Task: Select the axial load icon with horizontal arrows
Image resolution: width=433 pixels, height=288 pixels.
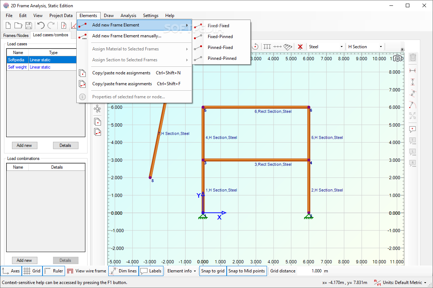Action: tap(277, 47)
